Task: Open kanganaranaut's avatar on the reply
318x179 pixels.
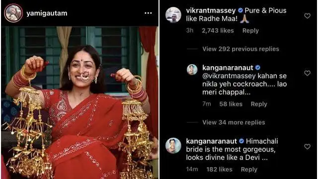Action: 192,70
